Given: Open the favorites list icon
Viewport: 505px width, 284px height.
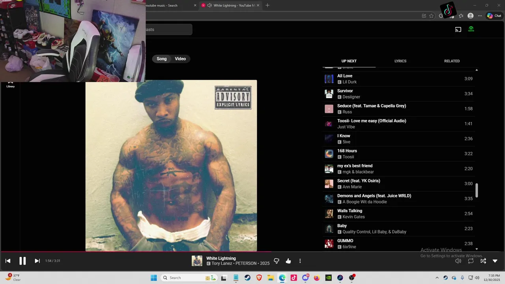Looking at the screenshot, I should (x=461, y=16).
